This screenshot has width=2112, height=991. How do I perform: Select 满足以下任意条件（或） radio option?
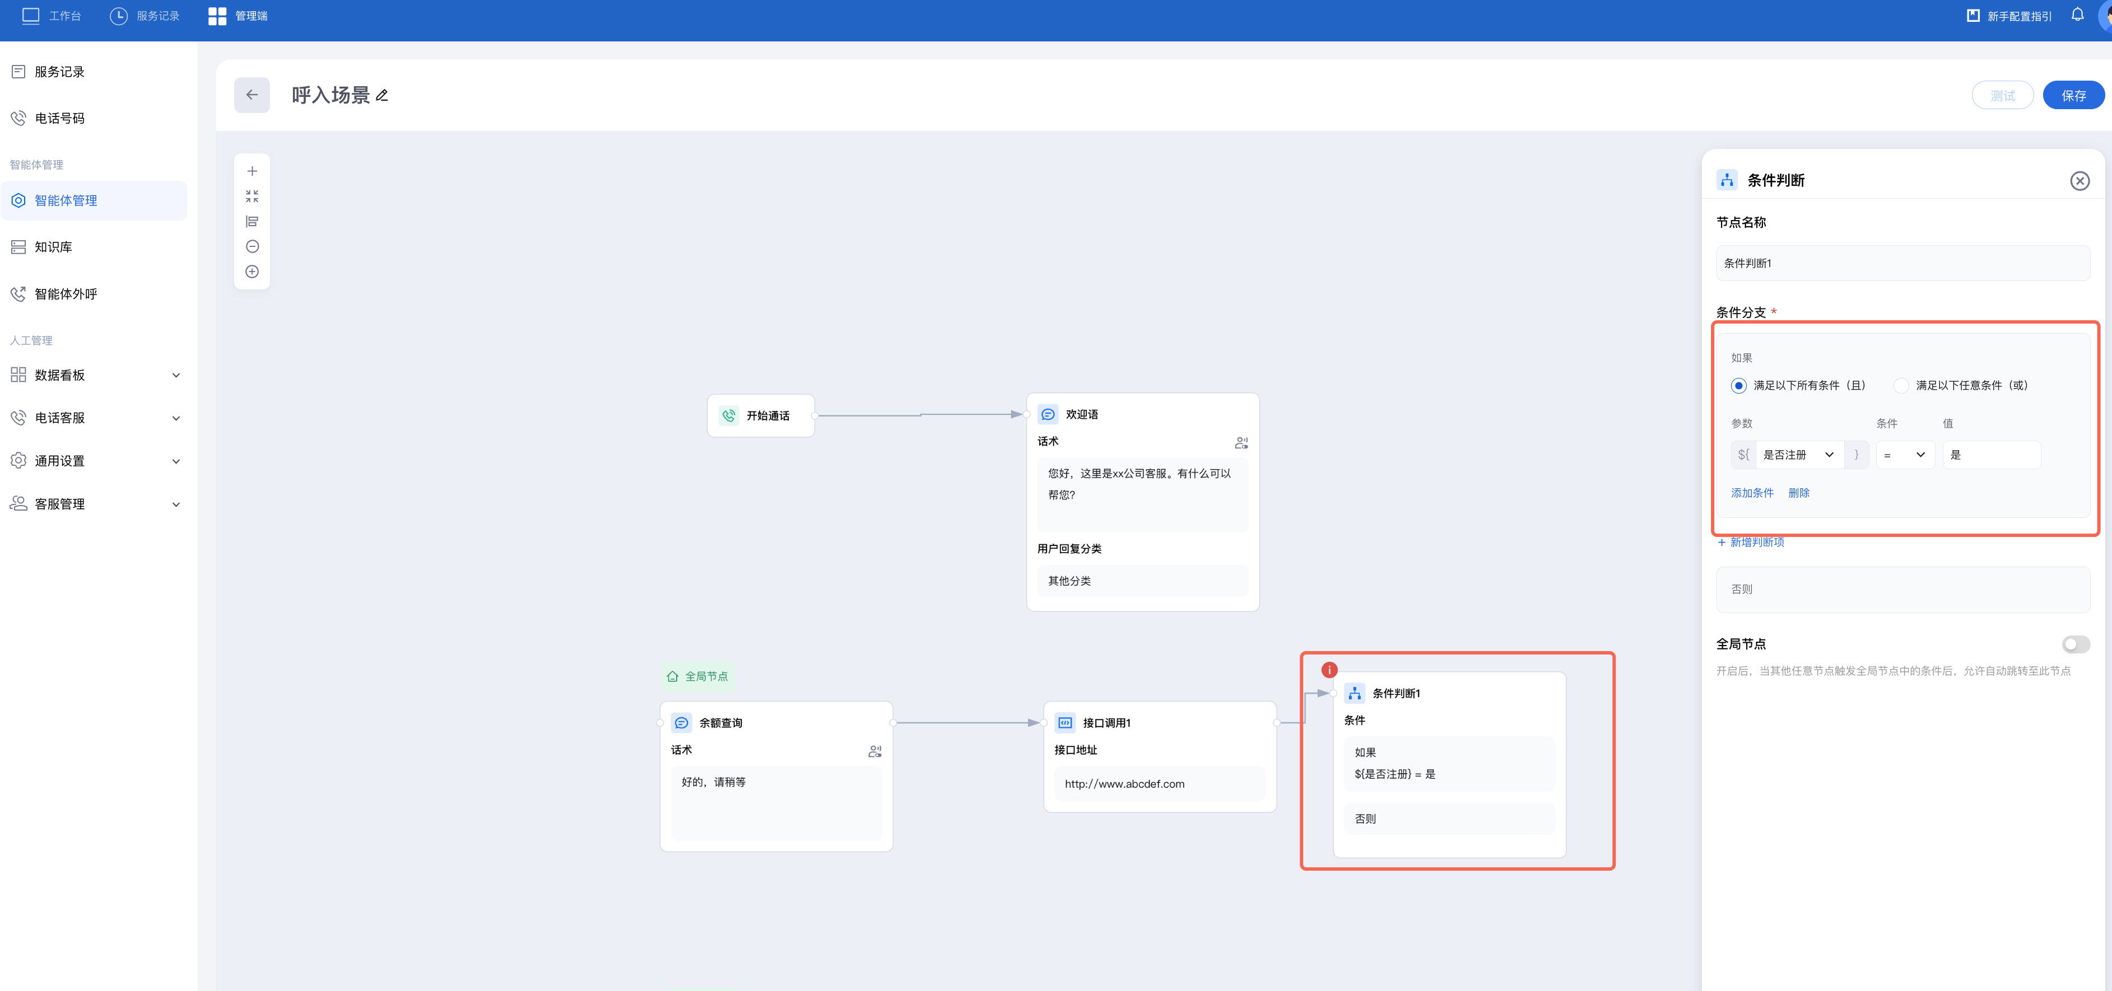(1900, 385)
